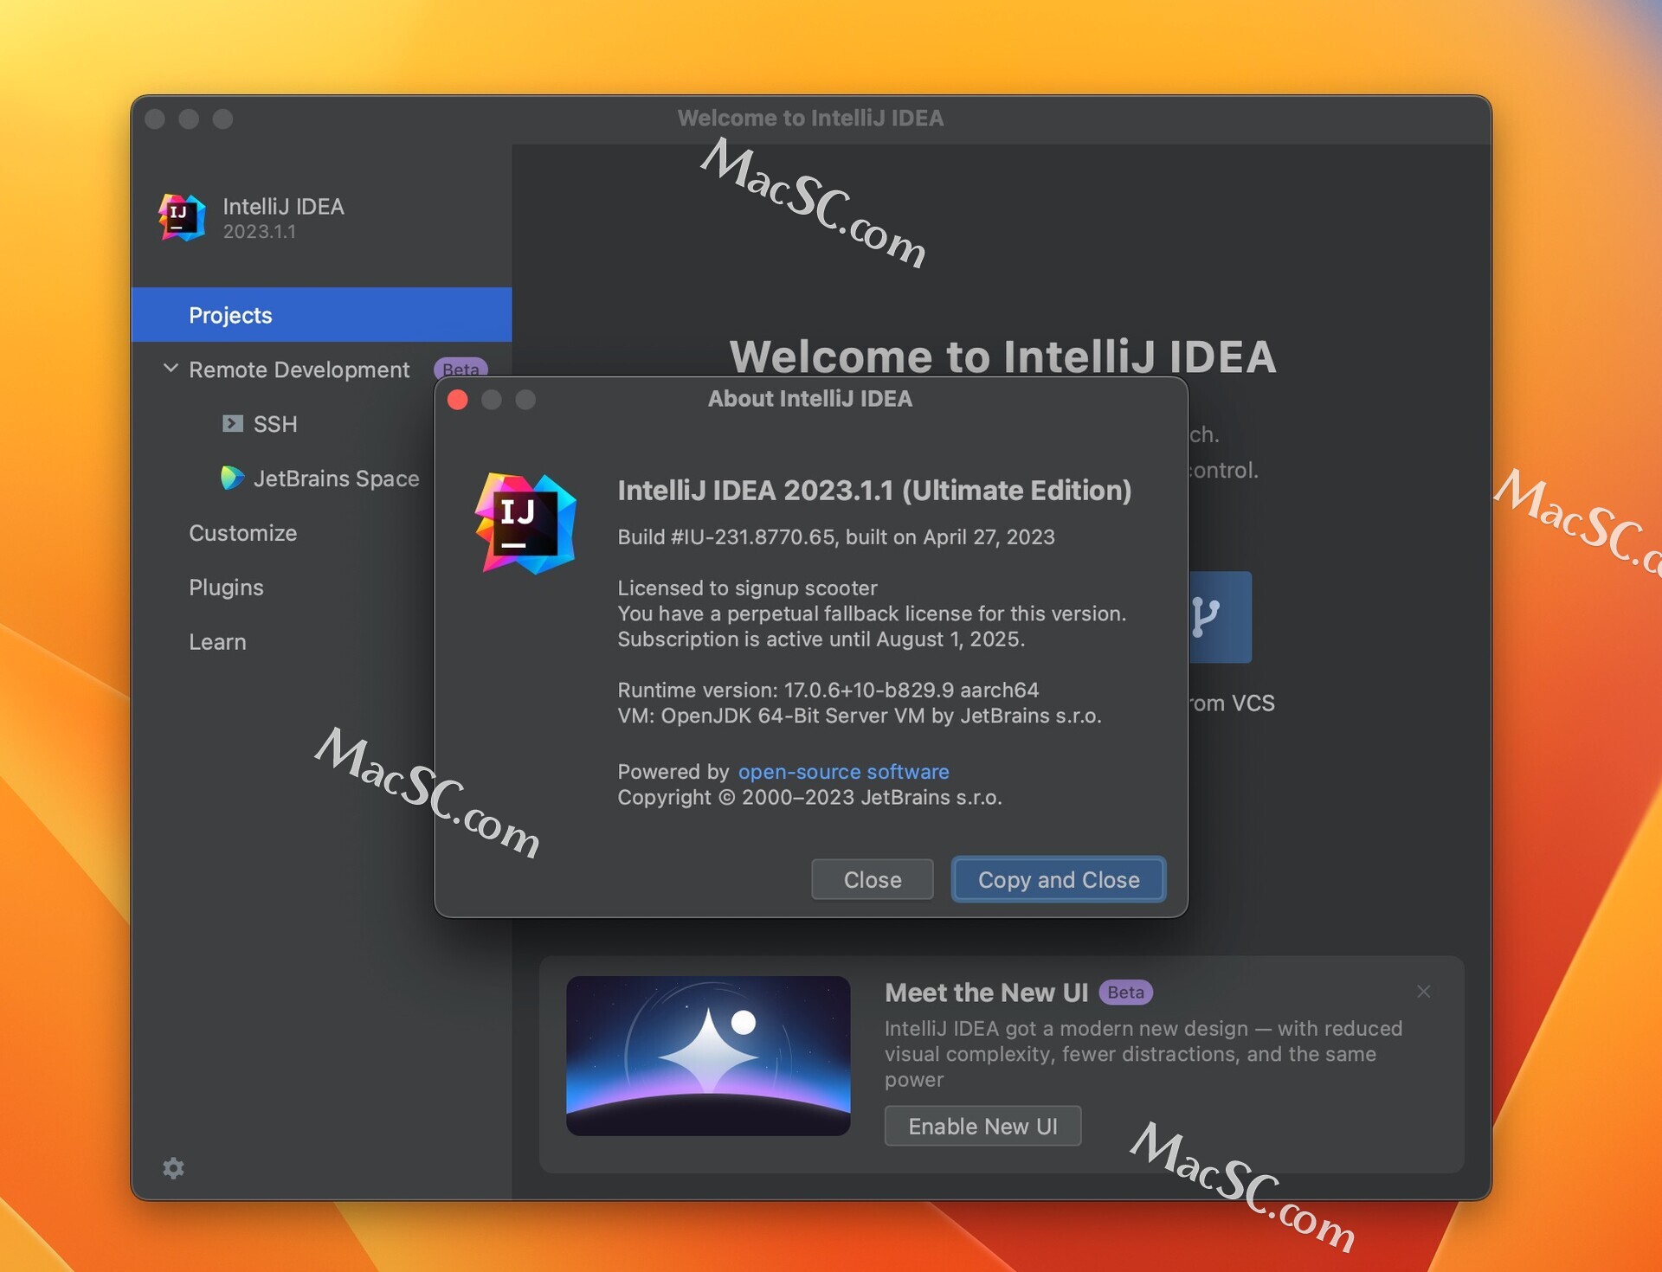Close the About IntelliJ IDEA dialog with the red button
Image resolution: width=1662 pixels, height=1272 pixels.
coord(458,399)
